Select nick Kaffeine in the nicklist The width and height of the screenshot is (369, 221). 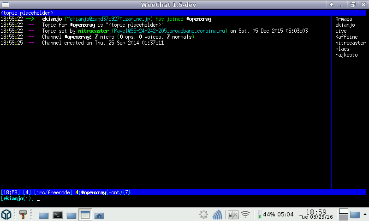coord(346,37)
